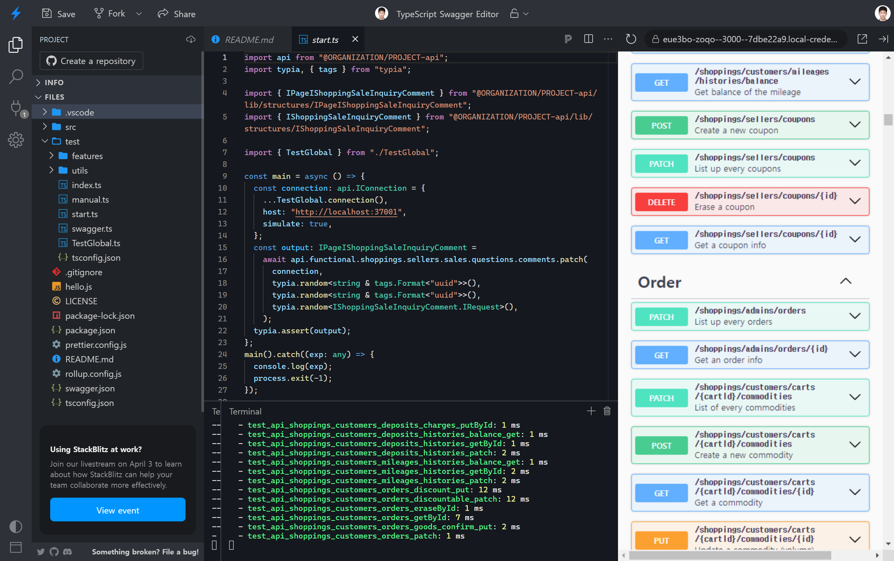Click the preview URL address bar
Image resolution: width=894 pixels, height=561 pixels.
(x=746, y=39)
